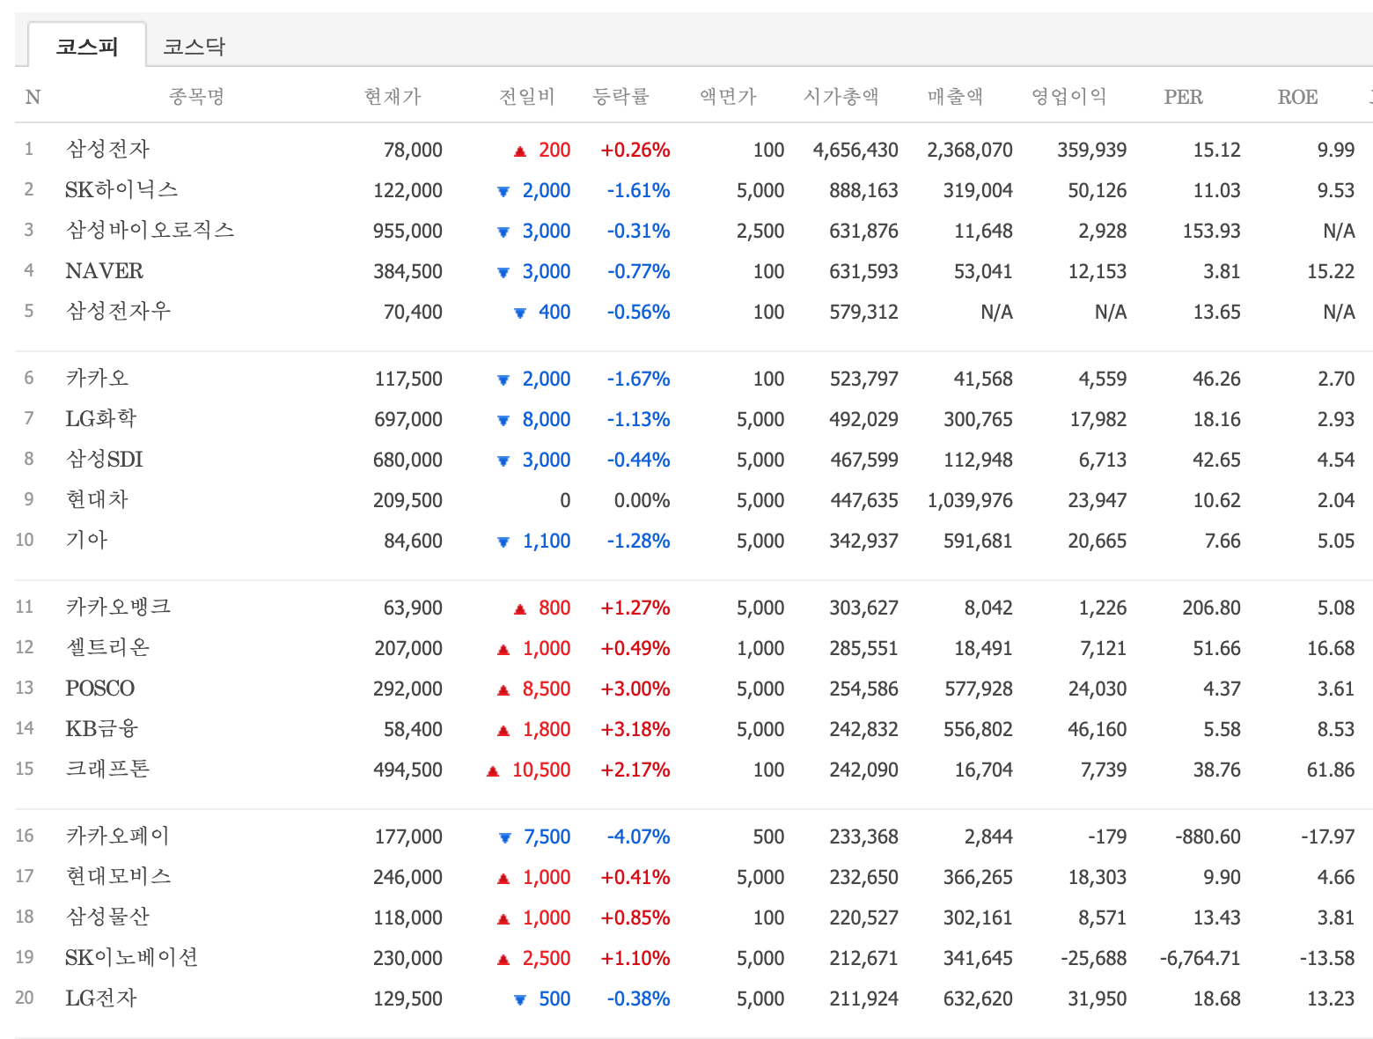Click the red up arrow in 크래프톤 row

pyautogui.click(x=493, y=770)
